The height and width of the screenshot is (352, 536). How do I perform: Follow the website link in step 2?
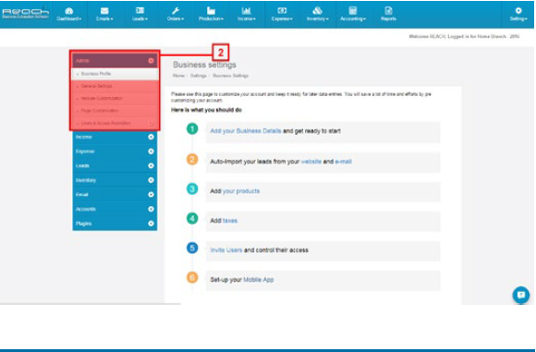tap(311, 162)
